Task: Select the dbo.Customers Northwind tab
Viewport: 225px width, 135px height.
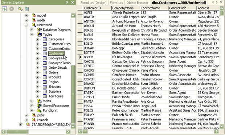Action: (179, 3)
